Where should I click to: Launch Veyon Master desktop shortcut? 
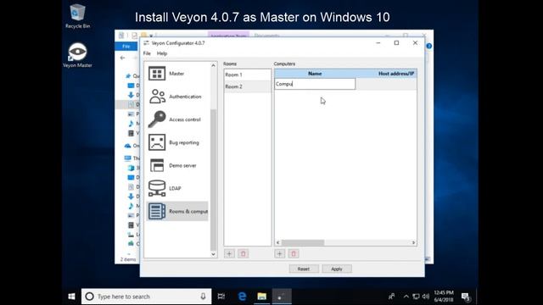pyautogui.click(x=77, y=55)
